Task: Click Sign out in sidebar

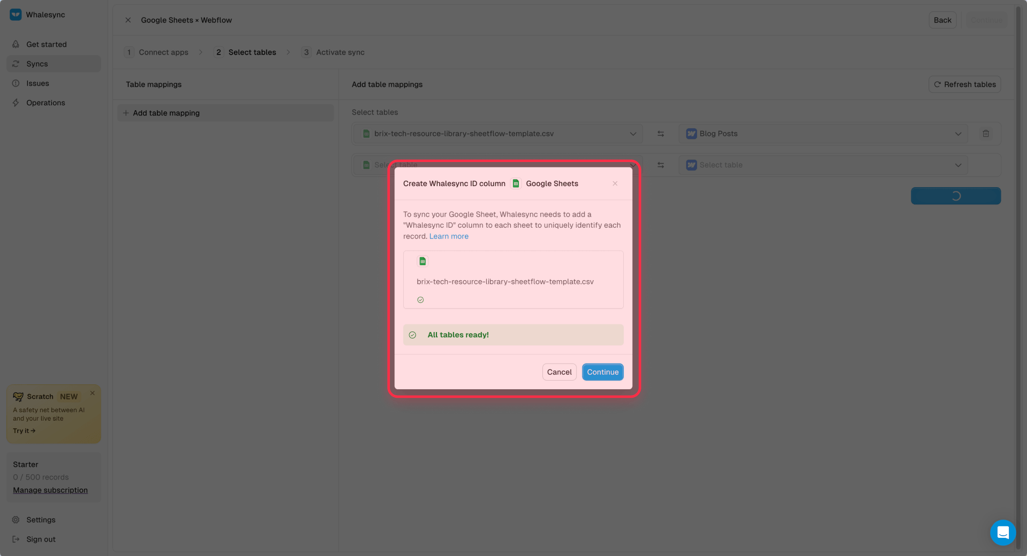Action: click(53, 539)
